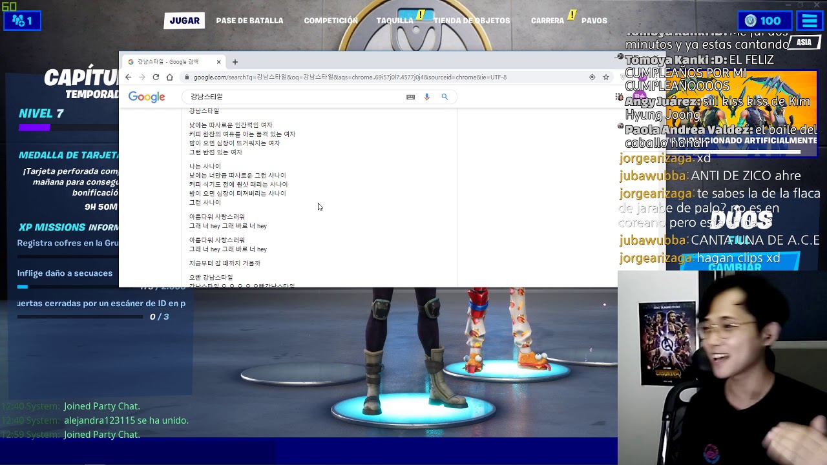827x465 pixels.
Task: Click the ID scanner mission progress bar
Action: coord(79,316)
